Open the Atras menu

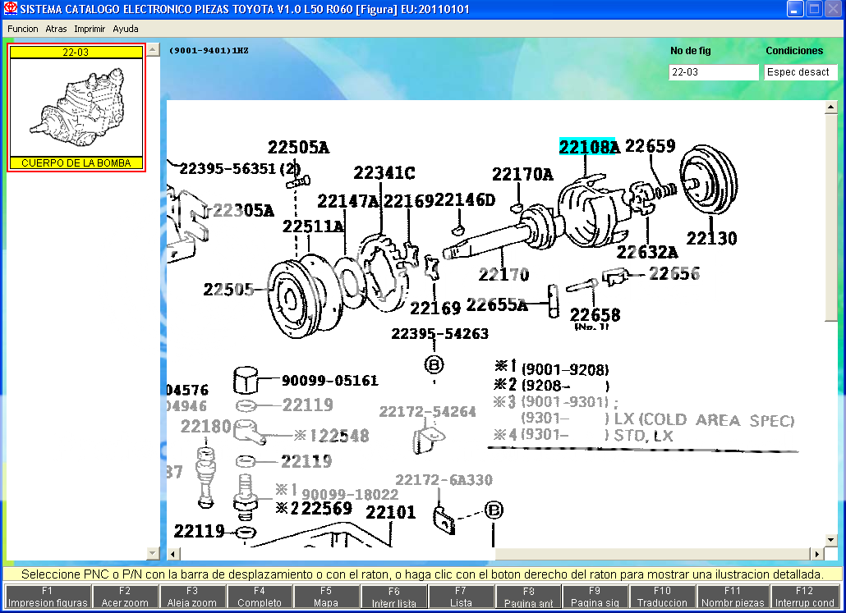pyautogui.click(x=56, y=29)
